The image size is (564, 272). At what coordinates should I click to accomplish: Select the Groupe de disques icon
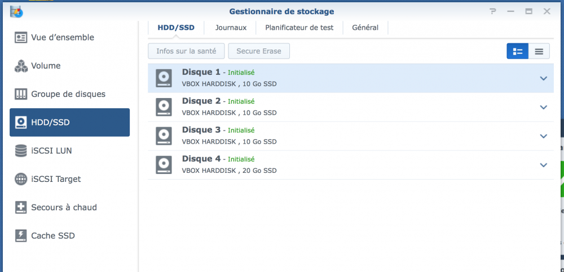[21, 94]
